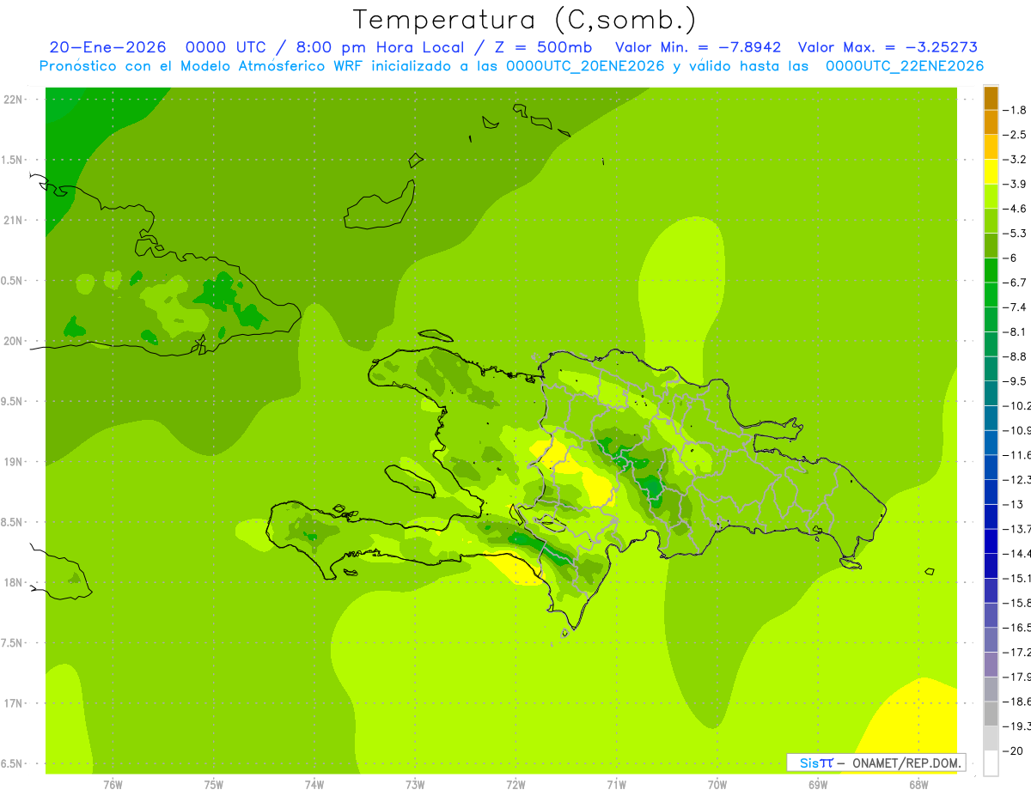1031x796 pixels.
Task: Click the "Valor Min. = -7.8942" text
Action: (x=699, y=47)
